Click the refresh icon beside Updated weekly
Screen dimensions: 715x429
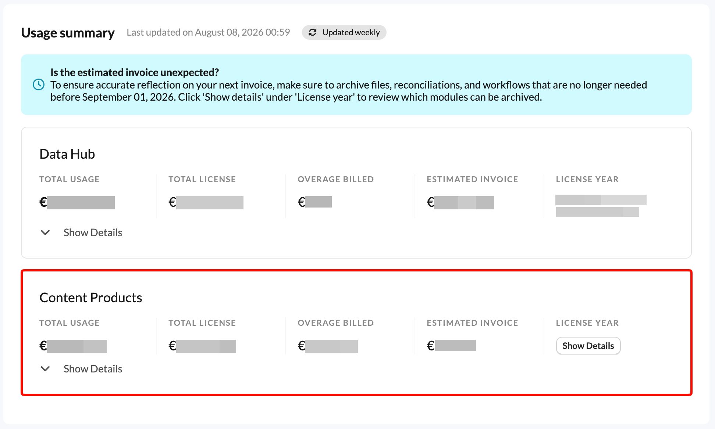[313, 32]
